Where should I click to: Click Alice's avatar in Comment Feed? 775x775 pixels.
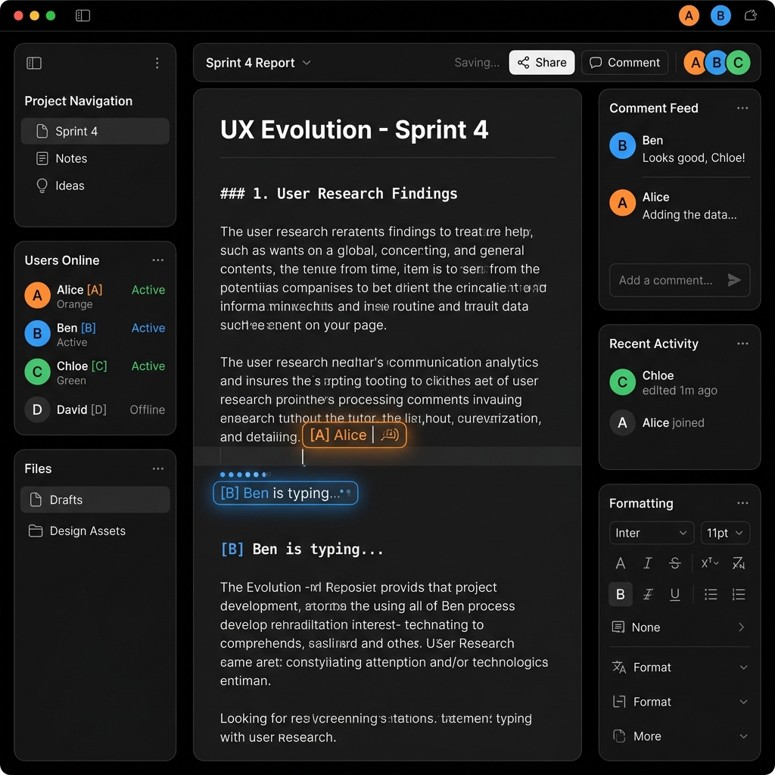622,203
